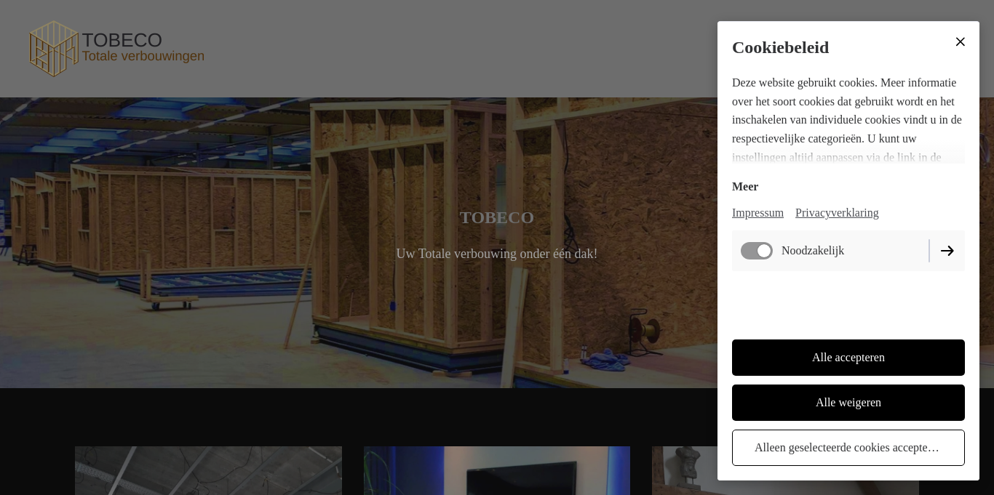Click the Cookiebeleid heading
994x495 pixels.
click(x=780, y=48)
